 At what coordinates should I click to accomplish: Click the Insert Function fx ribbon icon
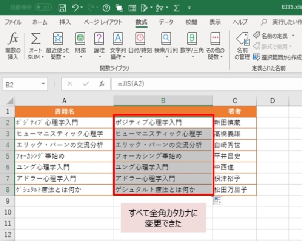(x=13, y=45)
